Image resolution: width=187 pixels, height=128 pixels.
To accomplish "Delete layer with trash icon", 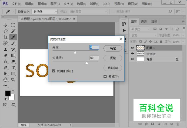I will (x=178, y=124).
